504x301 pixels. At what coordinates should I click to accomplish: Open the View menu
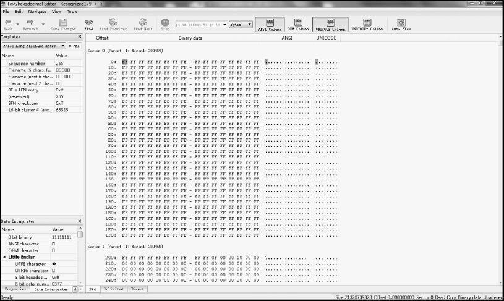click(56, 11)
